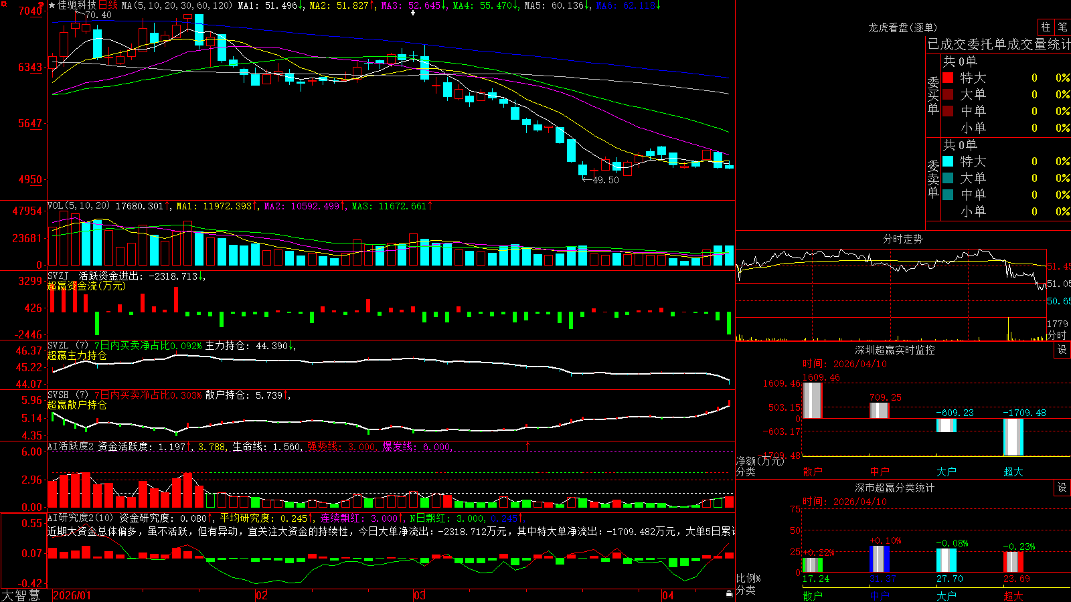
Task: Click the cyan 特大 sell-order color swatch
Action: [948, 161]
